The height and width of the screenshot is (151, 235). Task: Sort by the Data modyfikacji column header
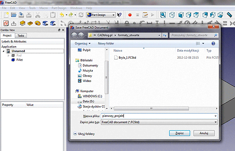pyautogui.click(x=188, y=50)
